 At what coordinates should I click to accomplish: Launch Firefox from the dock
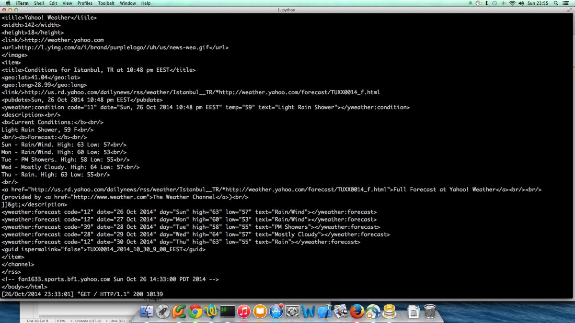pyautogui.click(x=357, y=312)
